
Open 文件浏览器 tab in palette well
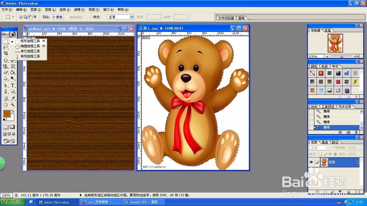click(x=226, y=18)
